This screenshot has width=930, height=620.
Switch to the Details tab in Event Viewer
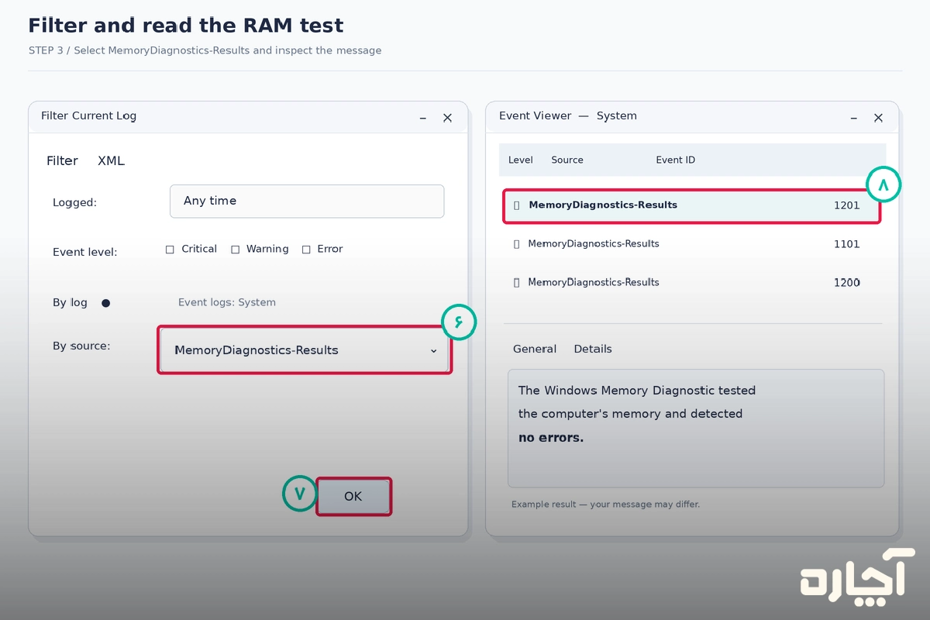point(593,349)
